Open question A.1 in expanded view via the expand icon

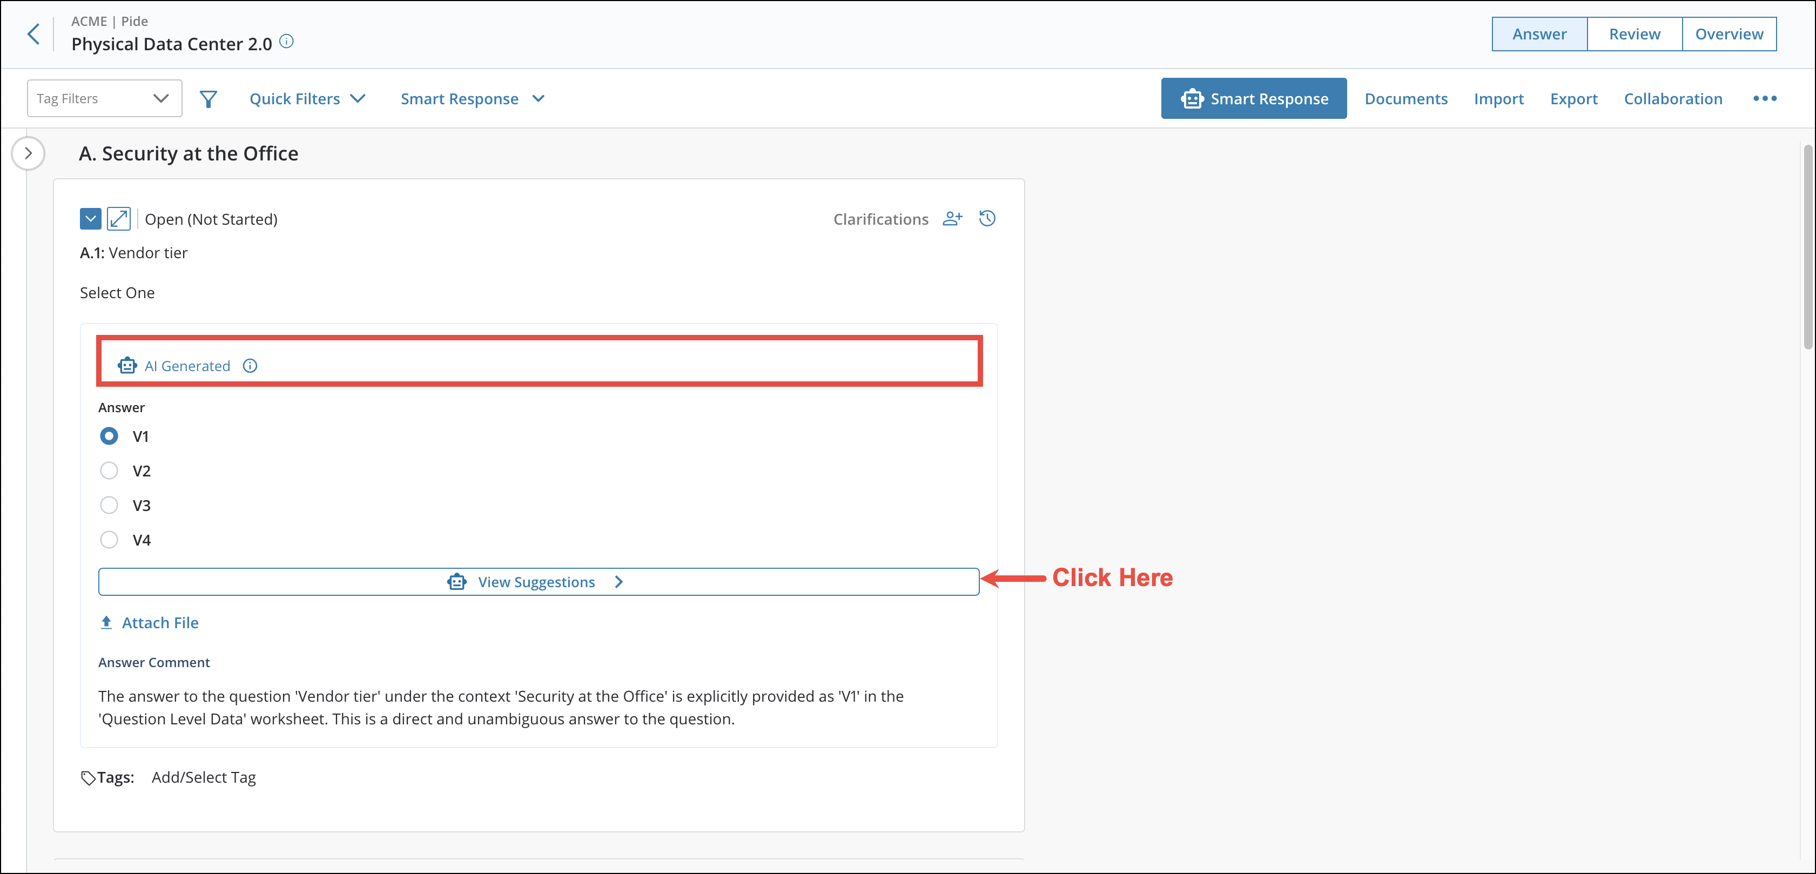pyautogui.click(x=118, y=218)
